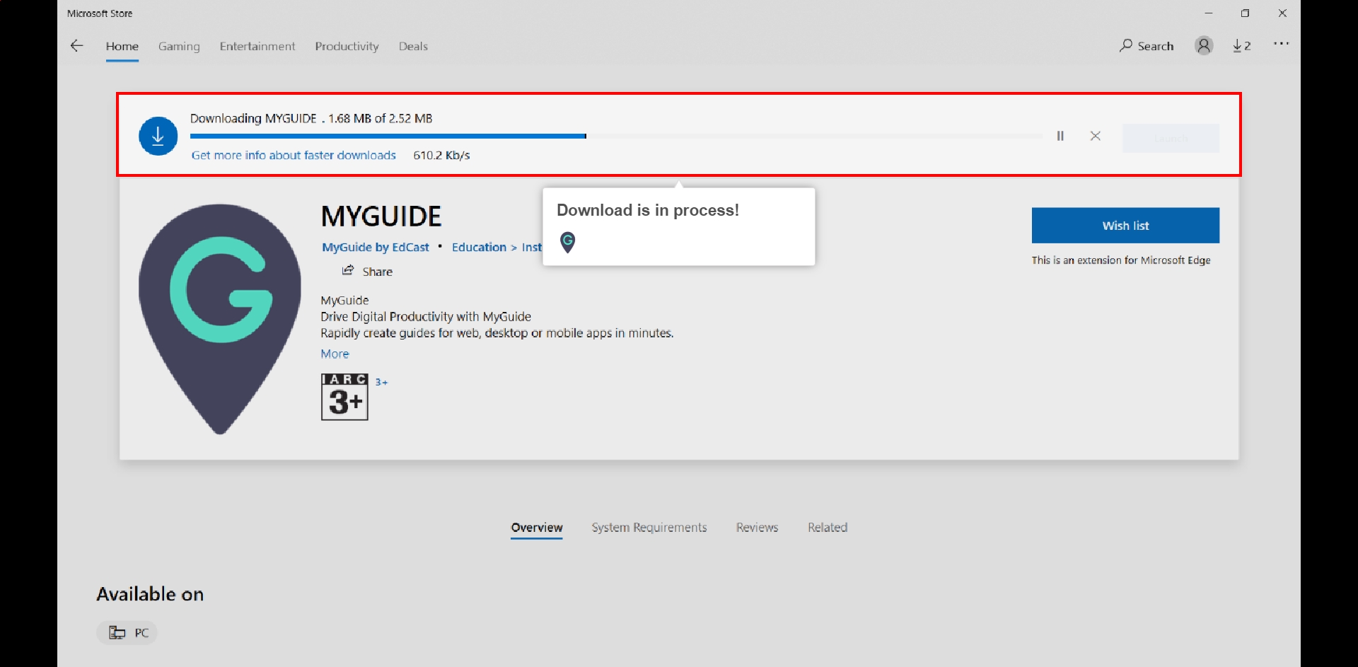The width and height of the screenshot is (1358, 667).
Task: Open the user account profile icon
Action: [1204, 46]
